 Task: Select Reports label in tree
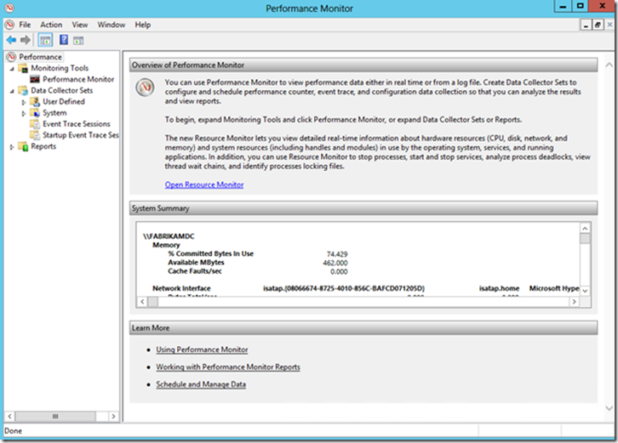click(43, 146)
